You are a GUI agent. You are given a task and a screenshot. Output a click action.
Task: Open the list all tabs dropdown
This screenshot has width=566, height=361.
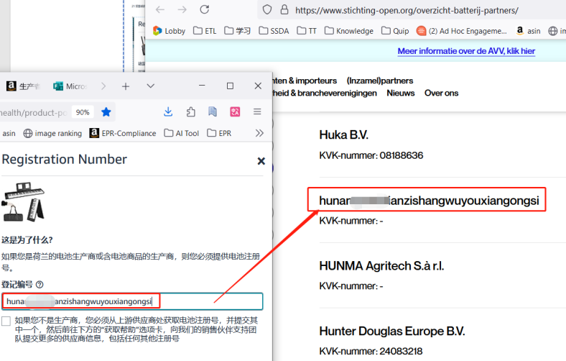[x=151, y=86]
